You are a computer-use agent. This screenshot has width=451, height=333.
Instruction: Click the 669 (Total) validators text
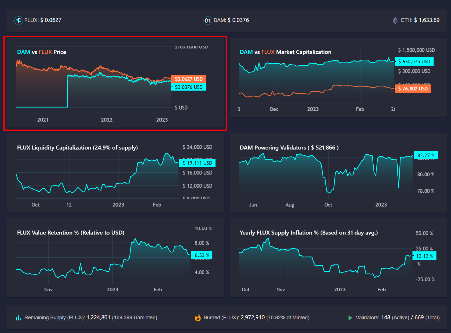tap(427, 318)
